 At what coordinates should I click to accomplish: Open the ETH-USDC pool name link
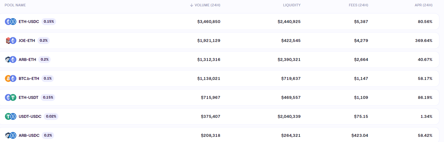pyautogui.click(x=29, y=22)
